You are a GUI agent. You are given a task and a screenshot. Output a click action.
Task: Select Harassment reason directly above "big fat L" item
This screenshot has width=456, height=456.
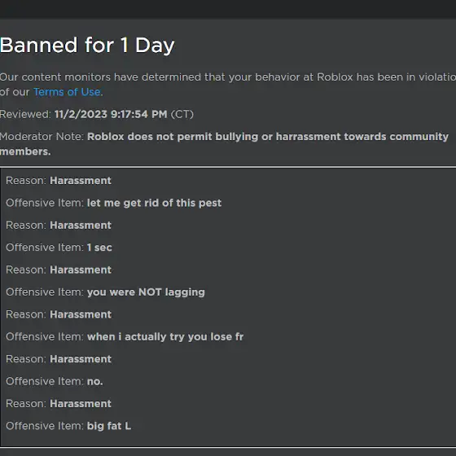tap(81, 404)
